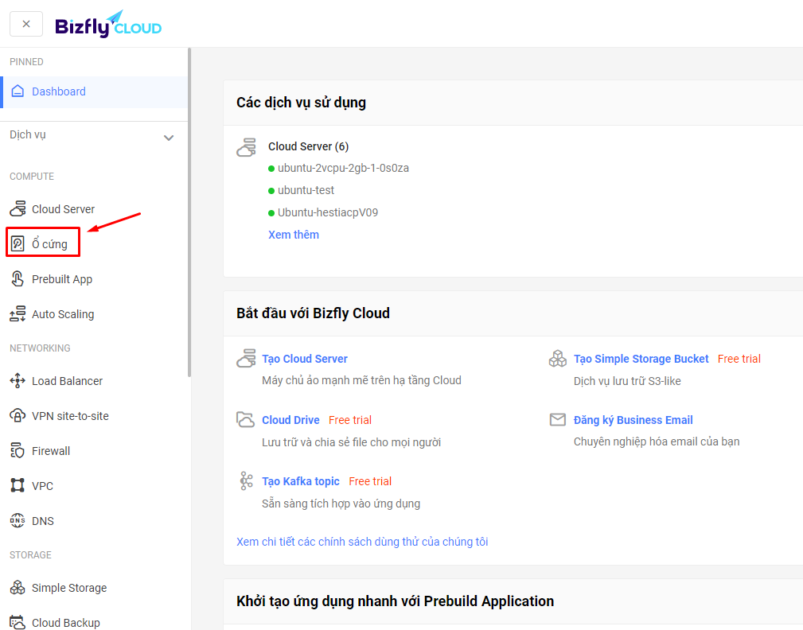
Task: Click the Kafka topic icon
Action: pos(247,480)
